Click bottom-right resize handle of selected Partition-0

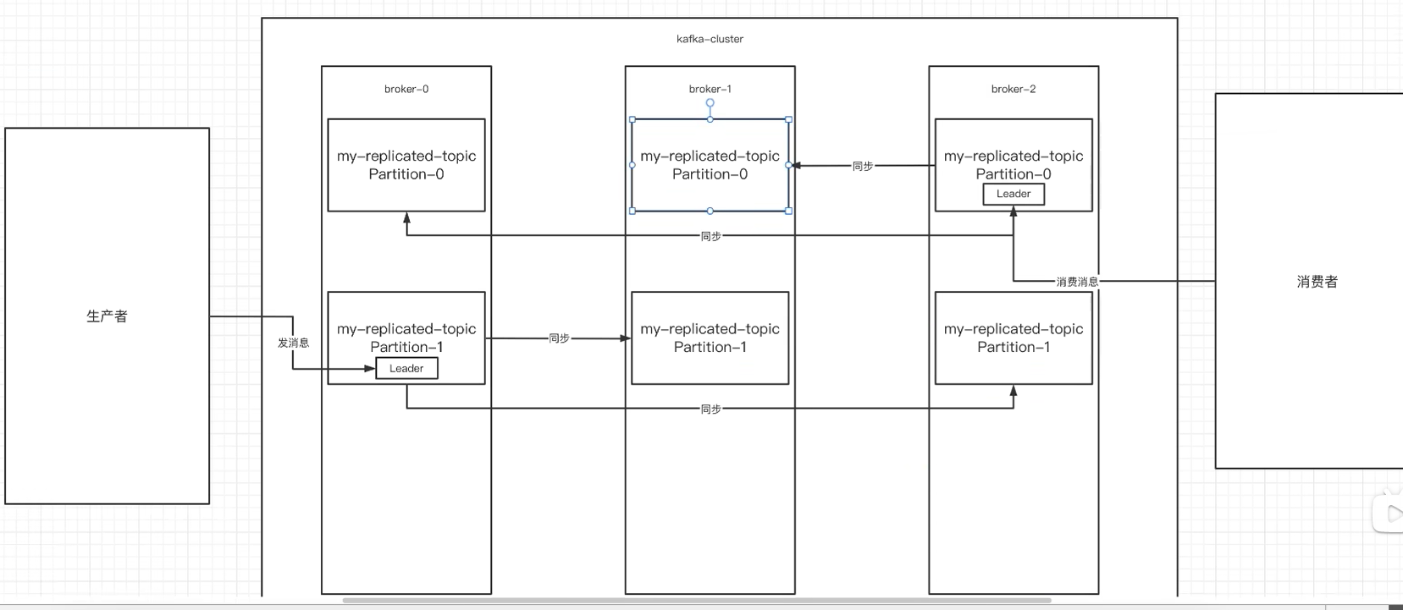click(788, 211)
